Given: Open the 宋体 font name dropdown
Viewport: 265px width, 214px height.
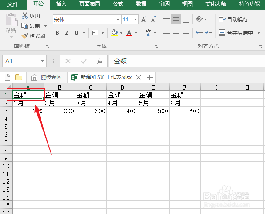Looking at the screenshot, I should point(118,19).
